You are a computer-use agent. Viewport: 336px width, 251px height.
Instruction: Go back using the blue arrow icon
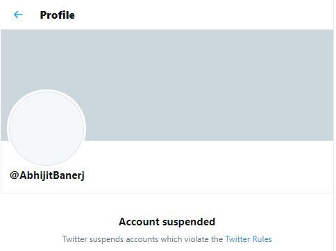(x=18, y=15)
